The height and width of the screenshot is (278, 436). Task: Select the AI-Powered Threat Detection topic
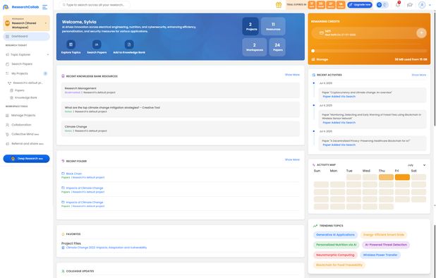[x=386, y=245]
